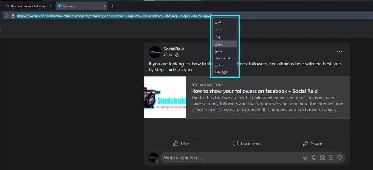
Task: Click the padlock site info icon
Action: pos(13,16)
